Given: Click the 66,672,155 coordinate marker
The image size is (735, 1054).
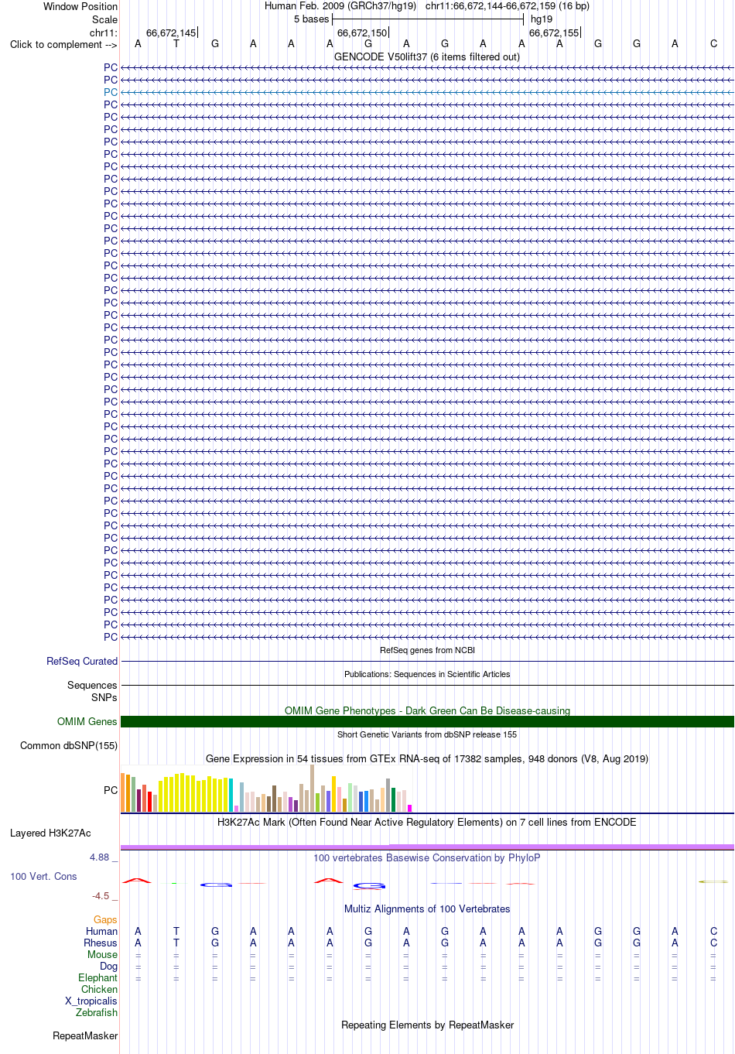Looking at the screenshot, I should point(554,33).
